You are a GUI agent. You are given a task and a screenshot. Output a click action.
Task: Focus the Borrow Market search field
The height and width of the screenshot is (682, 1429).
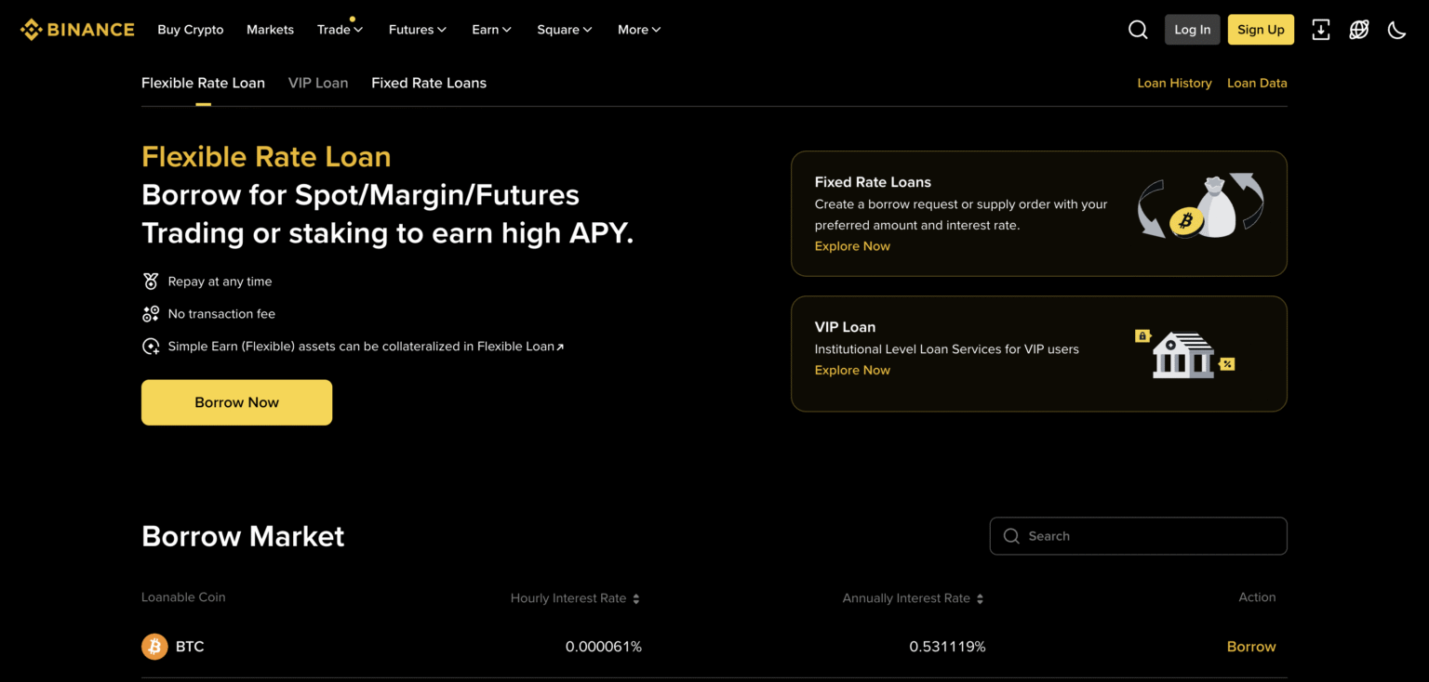tap(1138, 536)
